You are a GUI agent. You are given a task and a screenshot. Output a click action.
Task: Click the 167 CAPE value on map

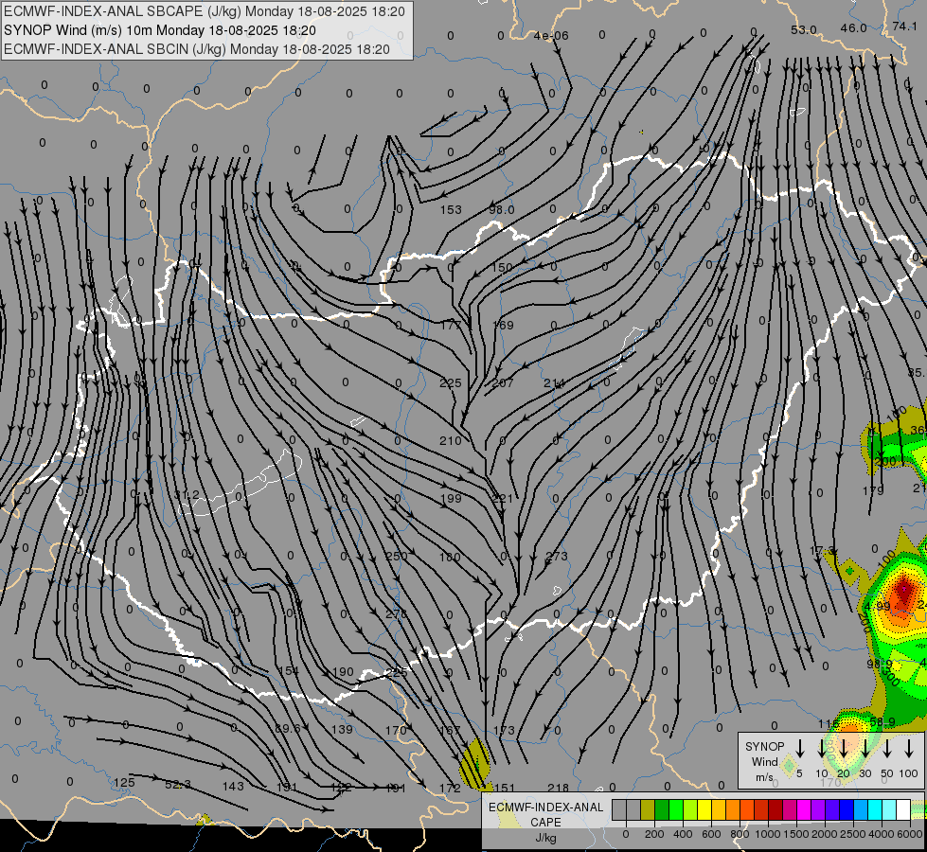(x=451, y=730)
